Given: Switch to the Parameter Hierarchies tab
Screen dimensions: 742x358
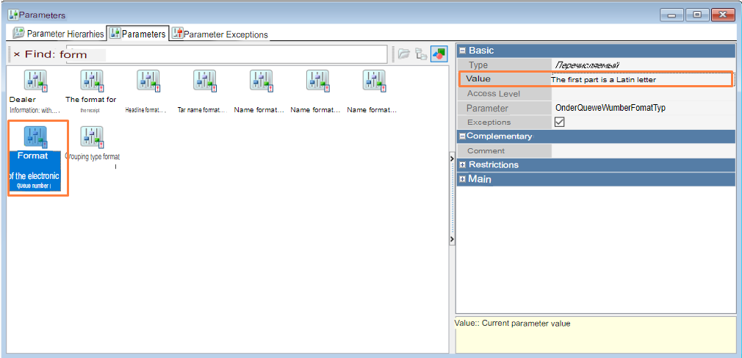Looking at the screenshot, I should pyautogui.click(x=59, y=33).
